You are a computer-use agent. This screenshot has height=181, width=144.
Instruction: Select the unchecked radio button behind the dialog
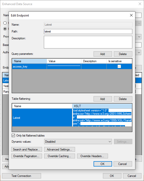coord(5,23)
